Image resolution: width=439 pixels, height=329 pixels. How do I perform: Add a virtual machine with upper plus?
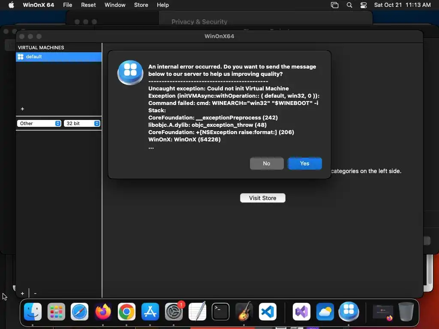[22, 109]
